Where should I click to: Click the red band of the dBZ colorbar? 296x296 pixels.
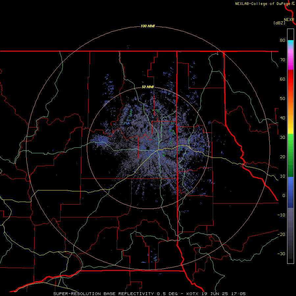(x=290, y=79)
